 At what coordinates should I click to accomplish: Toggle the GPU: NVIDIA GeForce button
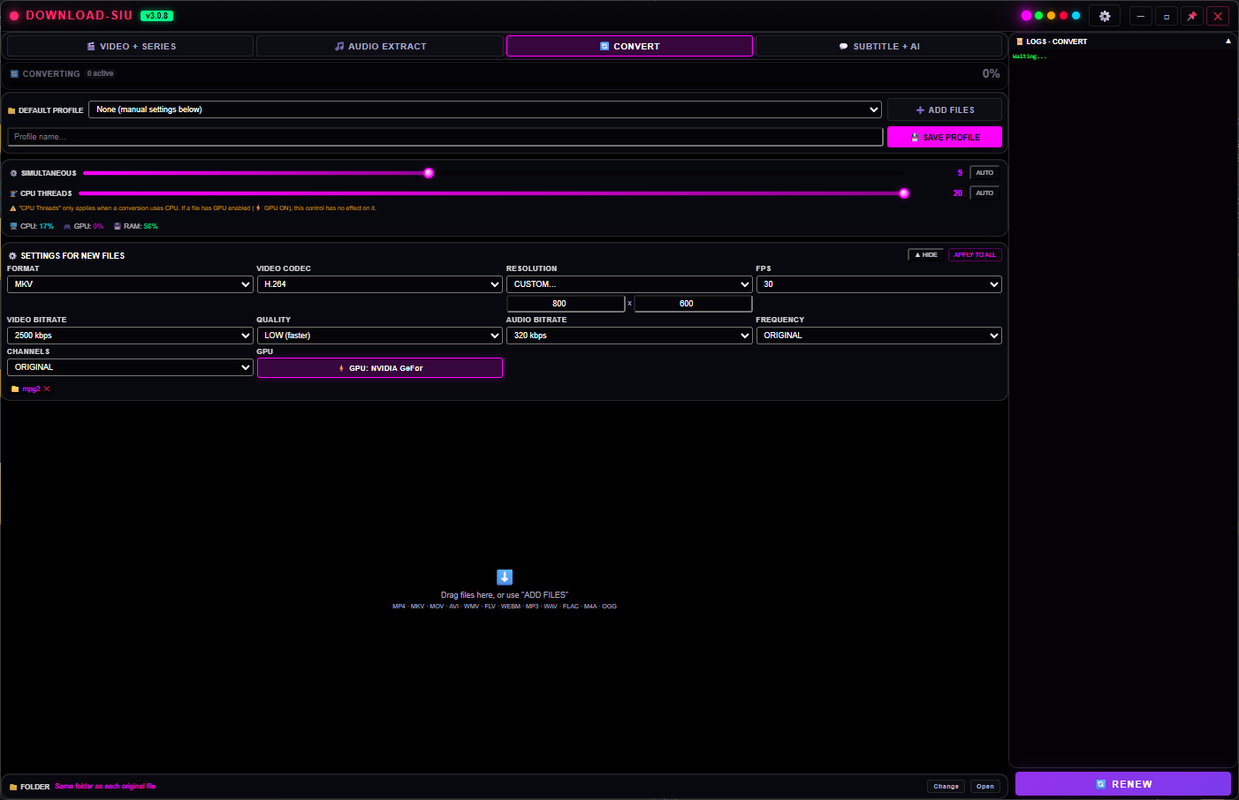tap(380, 367)
